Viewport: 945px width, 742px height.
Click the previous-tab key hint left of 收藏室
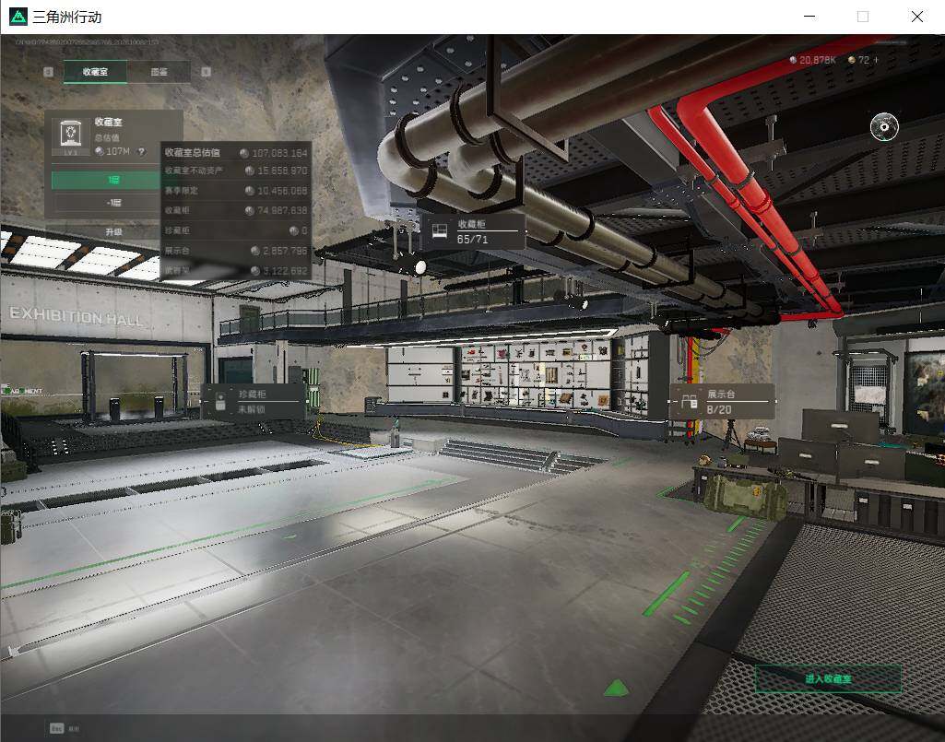pos(49,72)
